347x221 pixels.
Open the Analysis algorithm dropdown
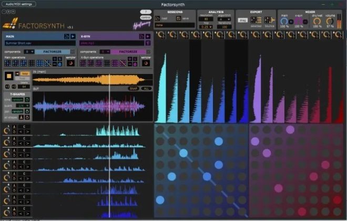[224, 19]
